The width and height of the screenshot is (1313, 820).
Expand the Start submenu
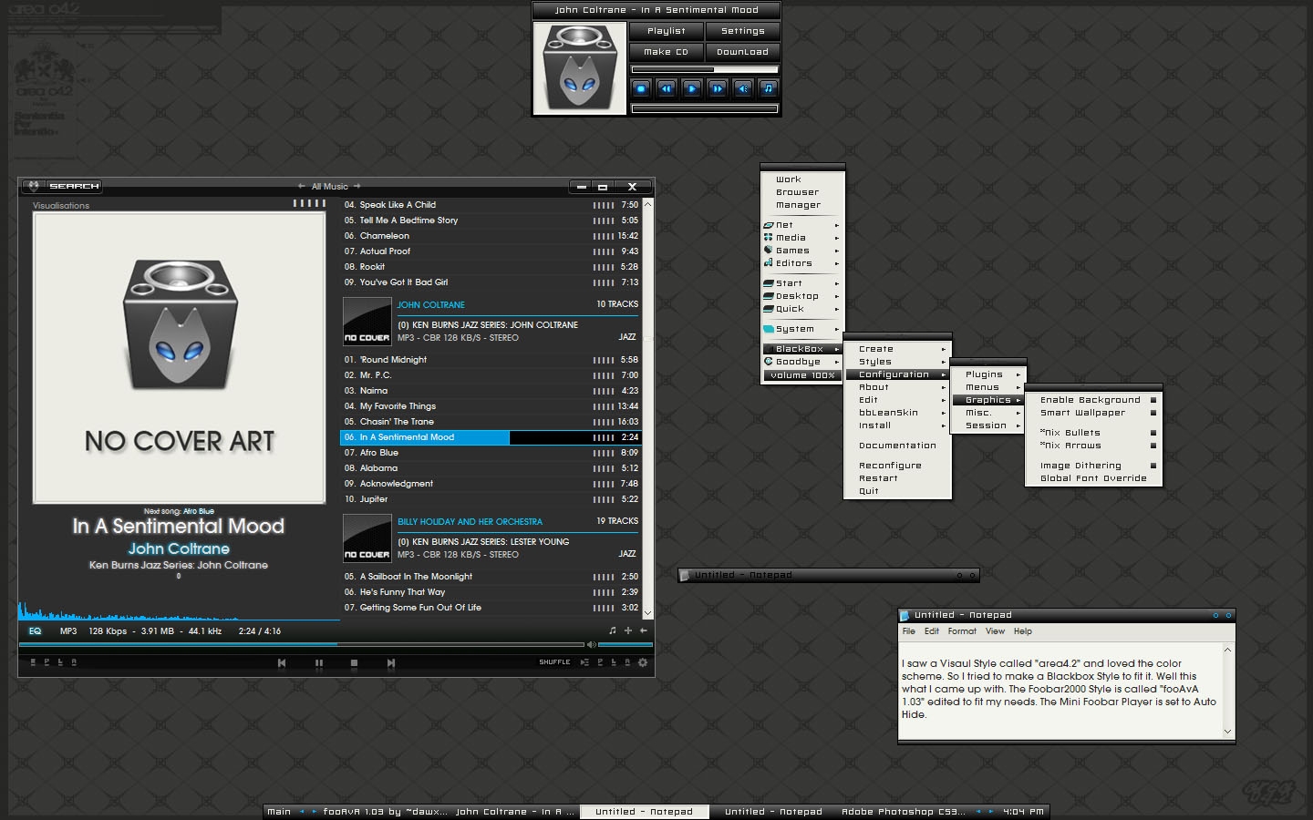coord(802,283)
